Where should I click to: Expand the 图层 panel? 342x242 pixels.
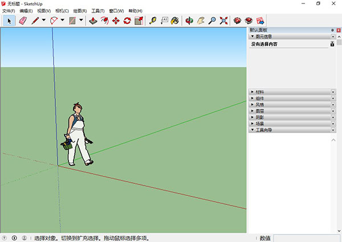[x=253, y=111]
